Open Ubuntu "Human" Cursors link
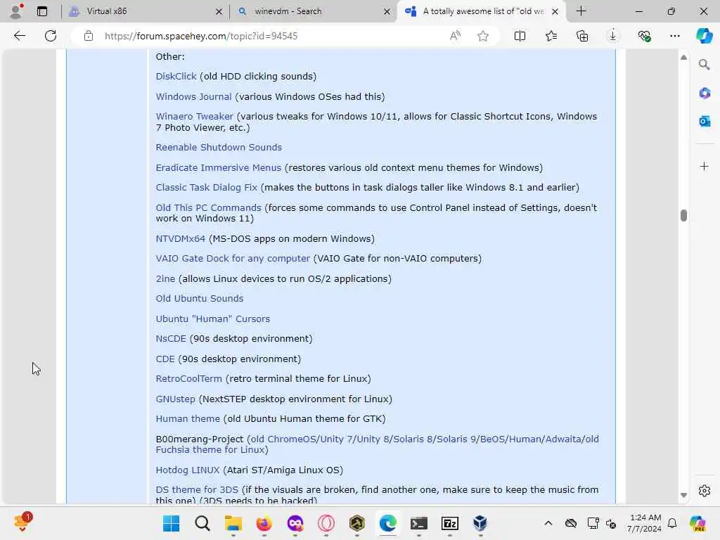 pyautogui.click(x=212, y=319)
